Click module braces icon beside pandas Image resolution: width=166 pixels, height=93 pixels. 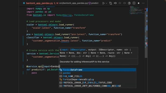point(61,73)
